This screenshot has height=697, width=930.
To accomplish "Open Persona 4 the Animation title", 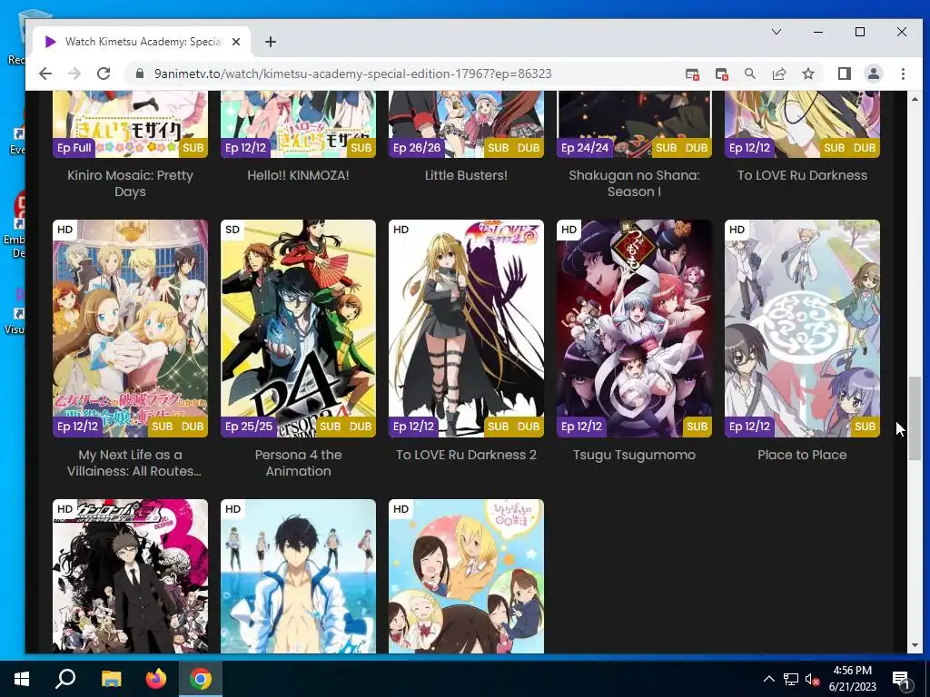I will [298, 463].
